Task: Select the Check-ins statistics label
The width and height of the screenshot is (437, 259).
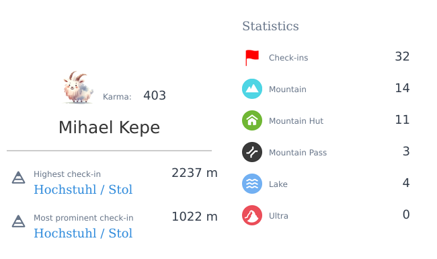Action: pyautogui.click(x=288, y=58)
